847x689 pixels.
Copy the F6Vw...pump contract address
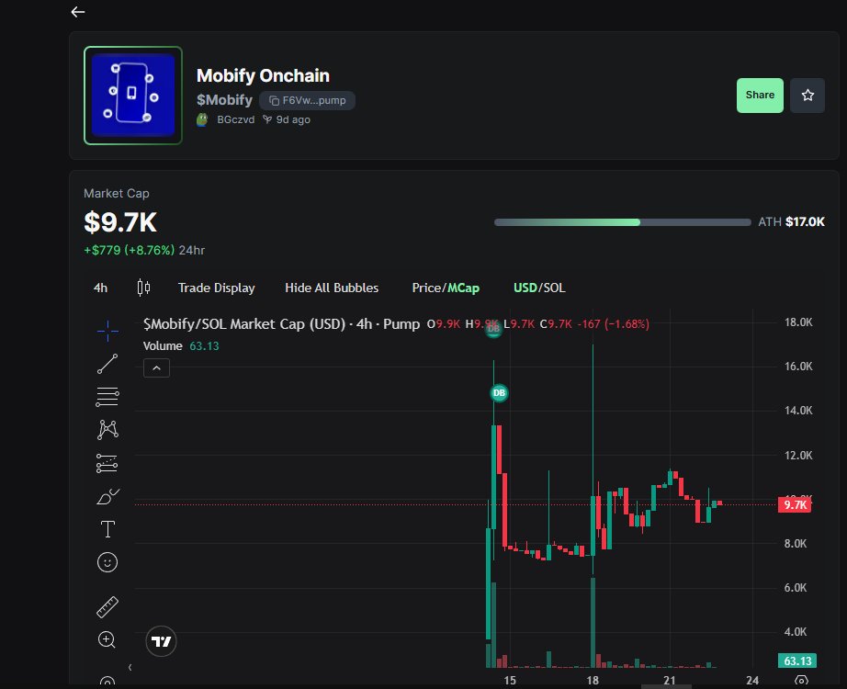click(308, 100)
